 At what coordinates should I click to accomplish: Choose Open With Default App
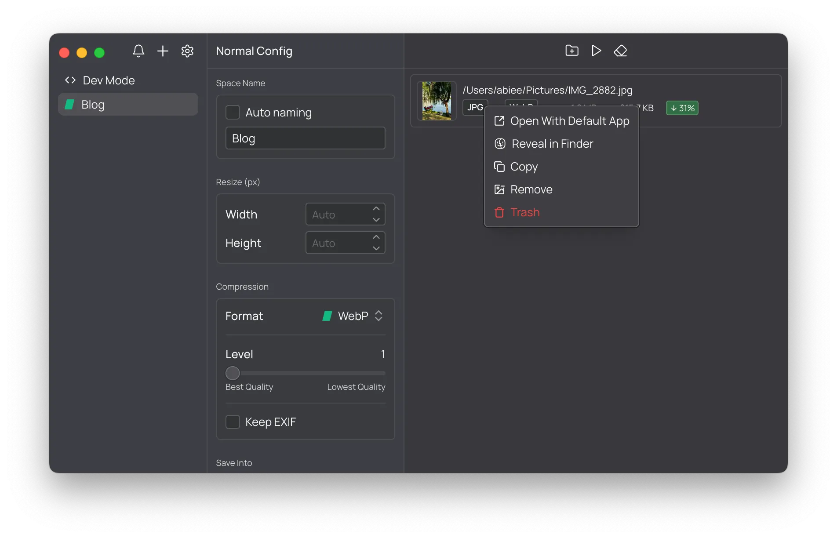[x=561, y=121]
